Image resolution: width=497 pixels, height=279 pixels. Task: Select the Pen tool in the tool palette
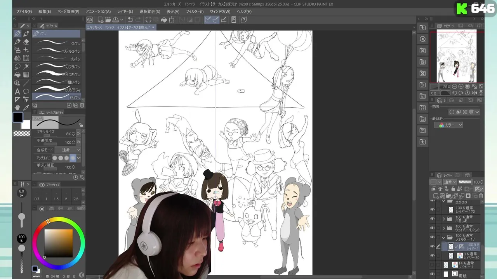(17, 34)
